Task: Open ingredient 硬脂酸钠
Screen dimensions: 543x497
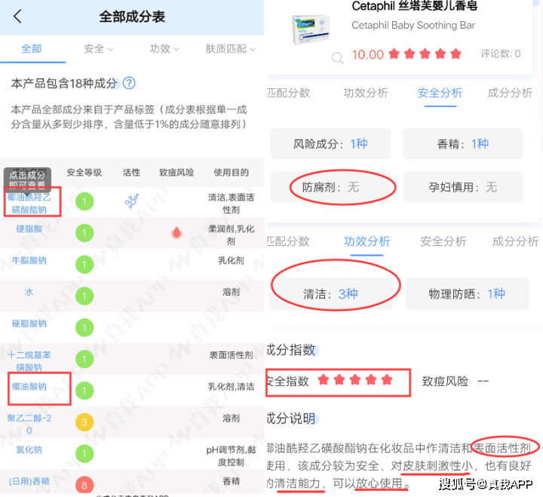Action: tap(29, 324)
